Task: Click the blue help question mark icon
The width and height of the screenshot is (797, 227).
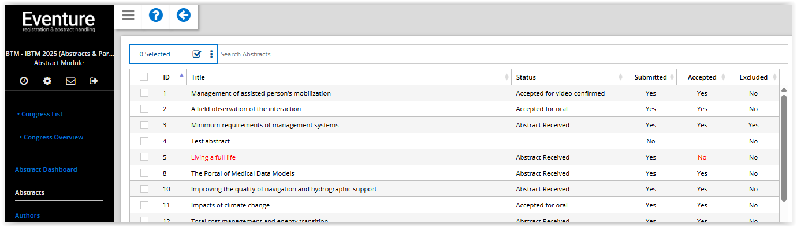Action: [x=156, y=16]
